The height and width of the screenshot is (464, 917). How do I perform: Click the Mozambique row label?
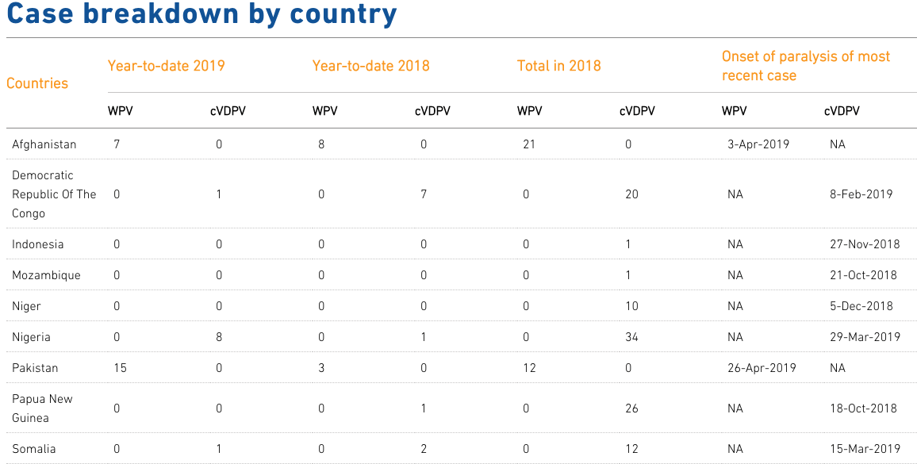[x=46, y=275]
